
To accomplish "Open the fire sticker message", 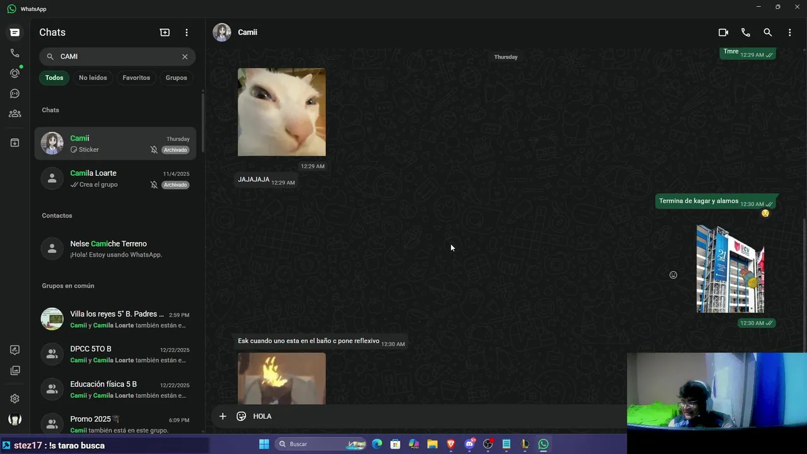I will (282, 378).
